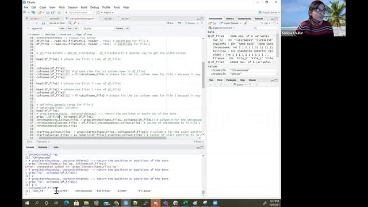Toggle Match case checkbox
This screenshot has width=368, height=207.
43,34
